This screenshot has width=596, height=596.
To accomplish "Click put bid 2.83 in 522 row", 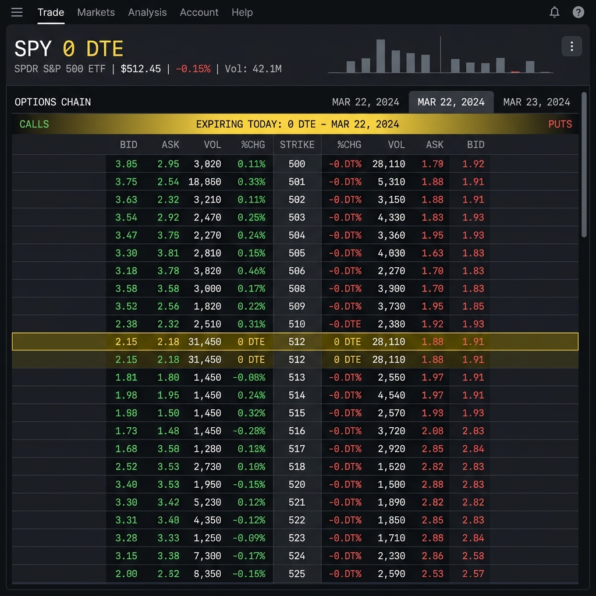I will pos(473,520).
